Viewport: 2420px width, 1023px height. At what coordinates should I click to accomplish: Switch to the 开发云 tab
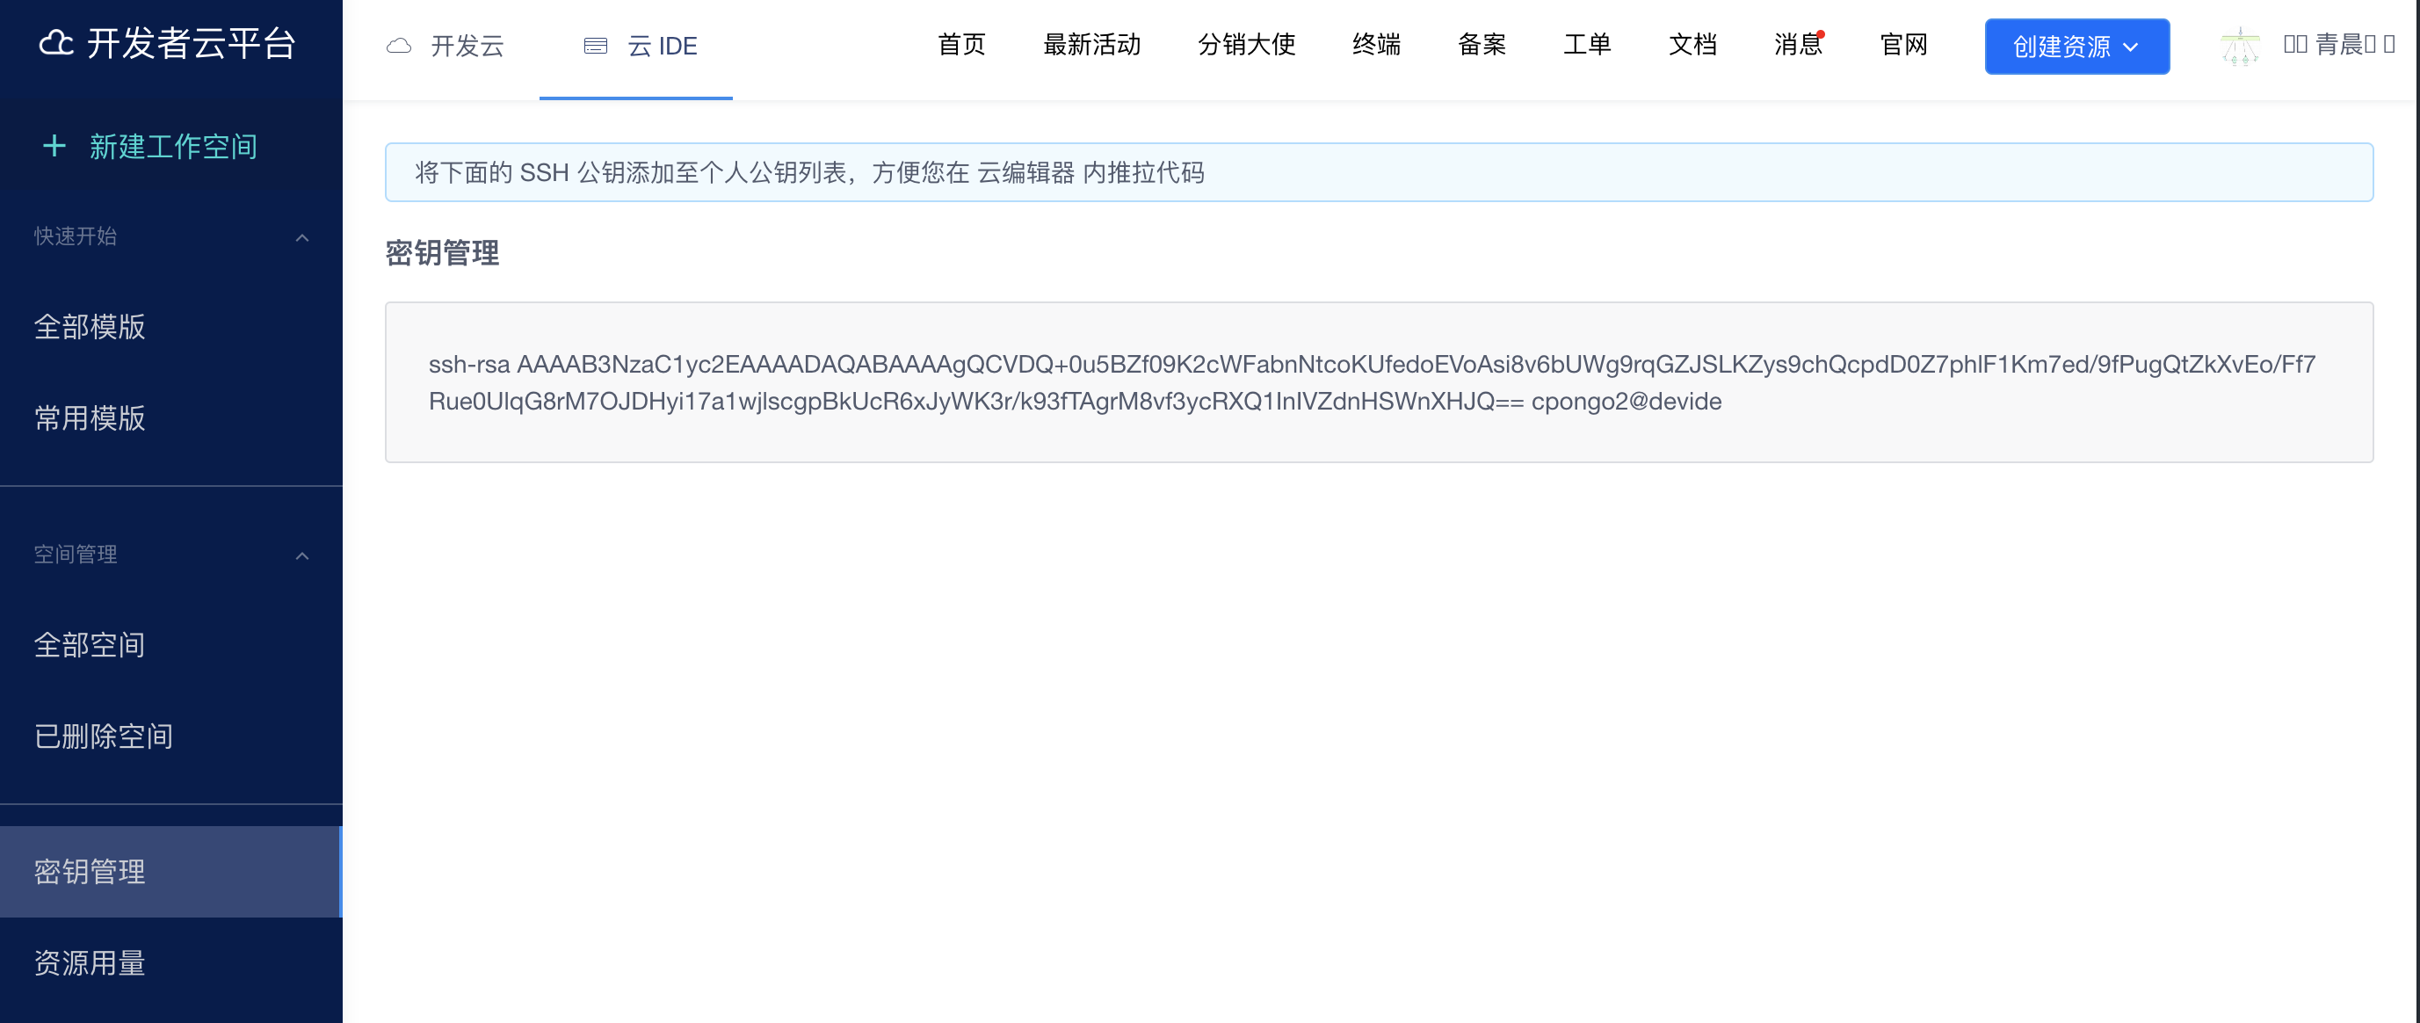[467, 46]
